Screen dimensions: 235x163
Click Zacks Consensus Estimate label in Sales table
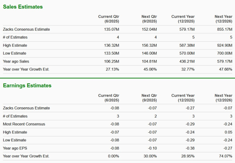tap(26, 29)
